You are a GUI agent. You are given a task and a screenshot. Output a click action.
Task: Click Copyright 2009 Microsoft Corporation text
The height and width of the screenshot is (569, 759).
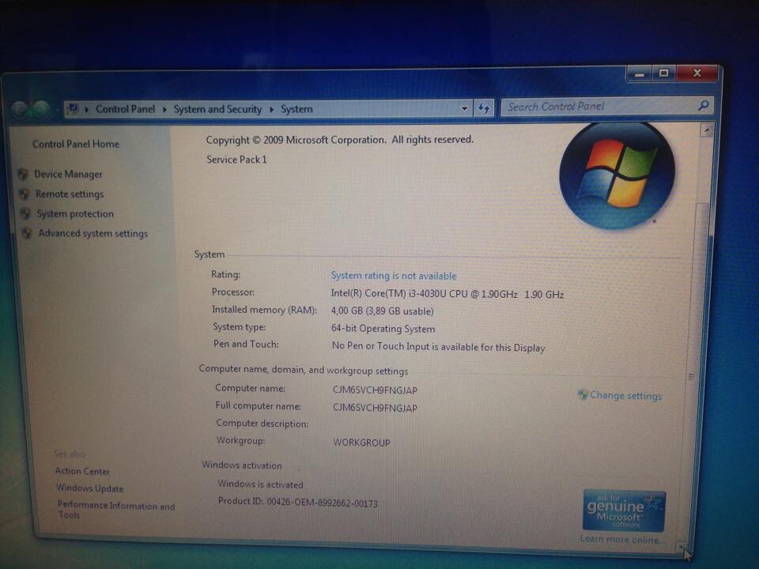click(339, 140)
